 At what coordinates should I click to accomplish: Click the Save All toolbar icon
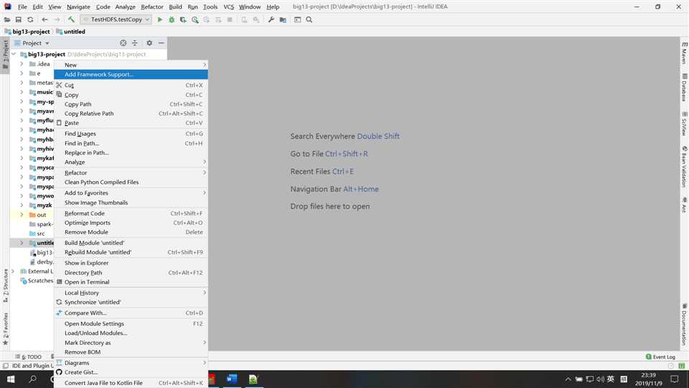[19, 19]
